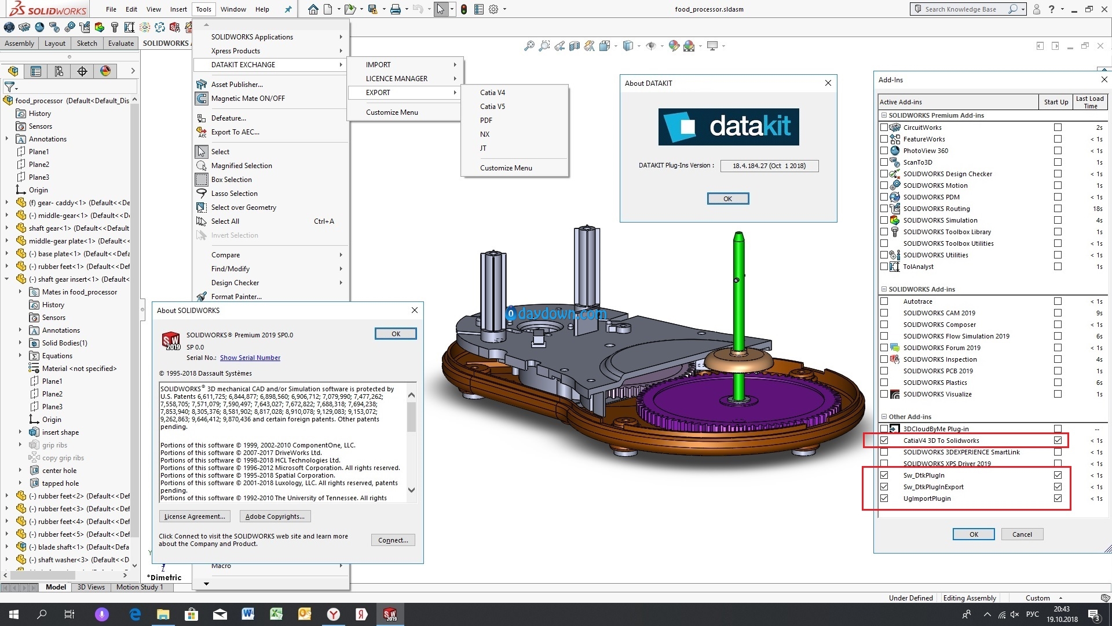Click the filter funnel icon in the tree panel
The height and width of the screenshot is (626, 1112).
coord(9,87)
